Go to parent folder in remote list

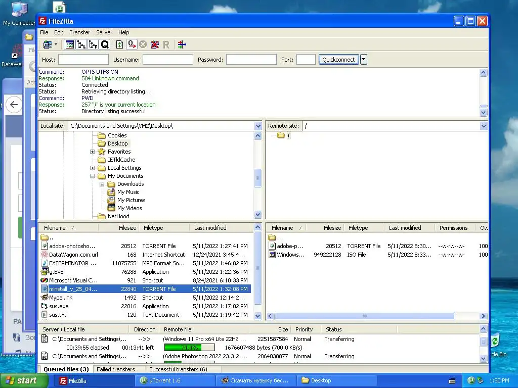(275, 237)
